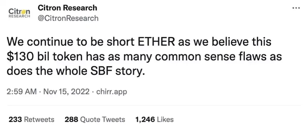This screenshot has height=130, width=308.
Task: Click the word Likes label
Action: [x=165, y=119]
